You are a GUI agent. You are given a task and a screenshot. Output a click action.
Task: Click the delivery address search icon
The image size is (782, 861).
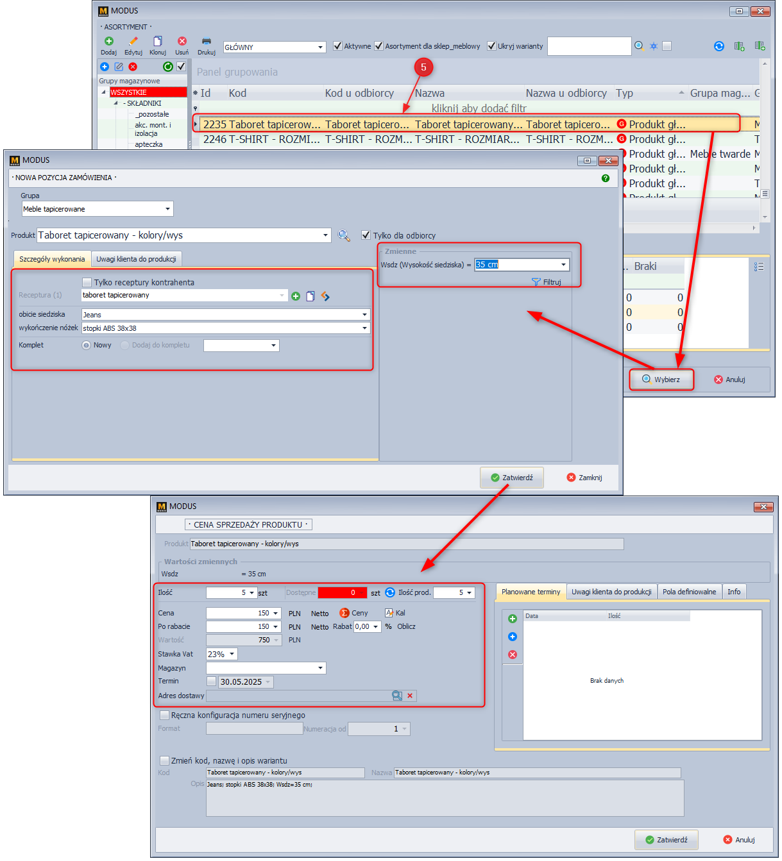[397, 696]
